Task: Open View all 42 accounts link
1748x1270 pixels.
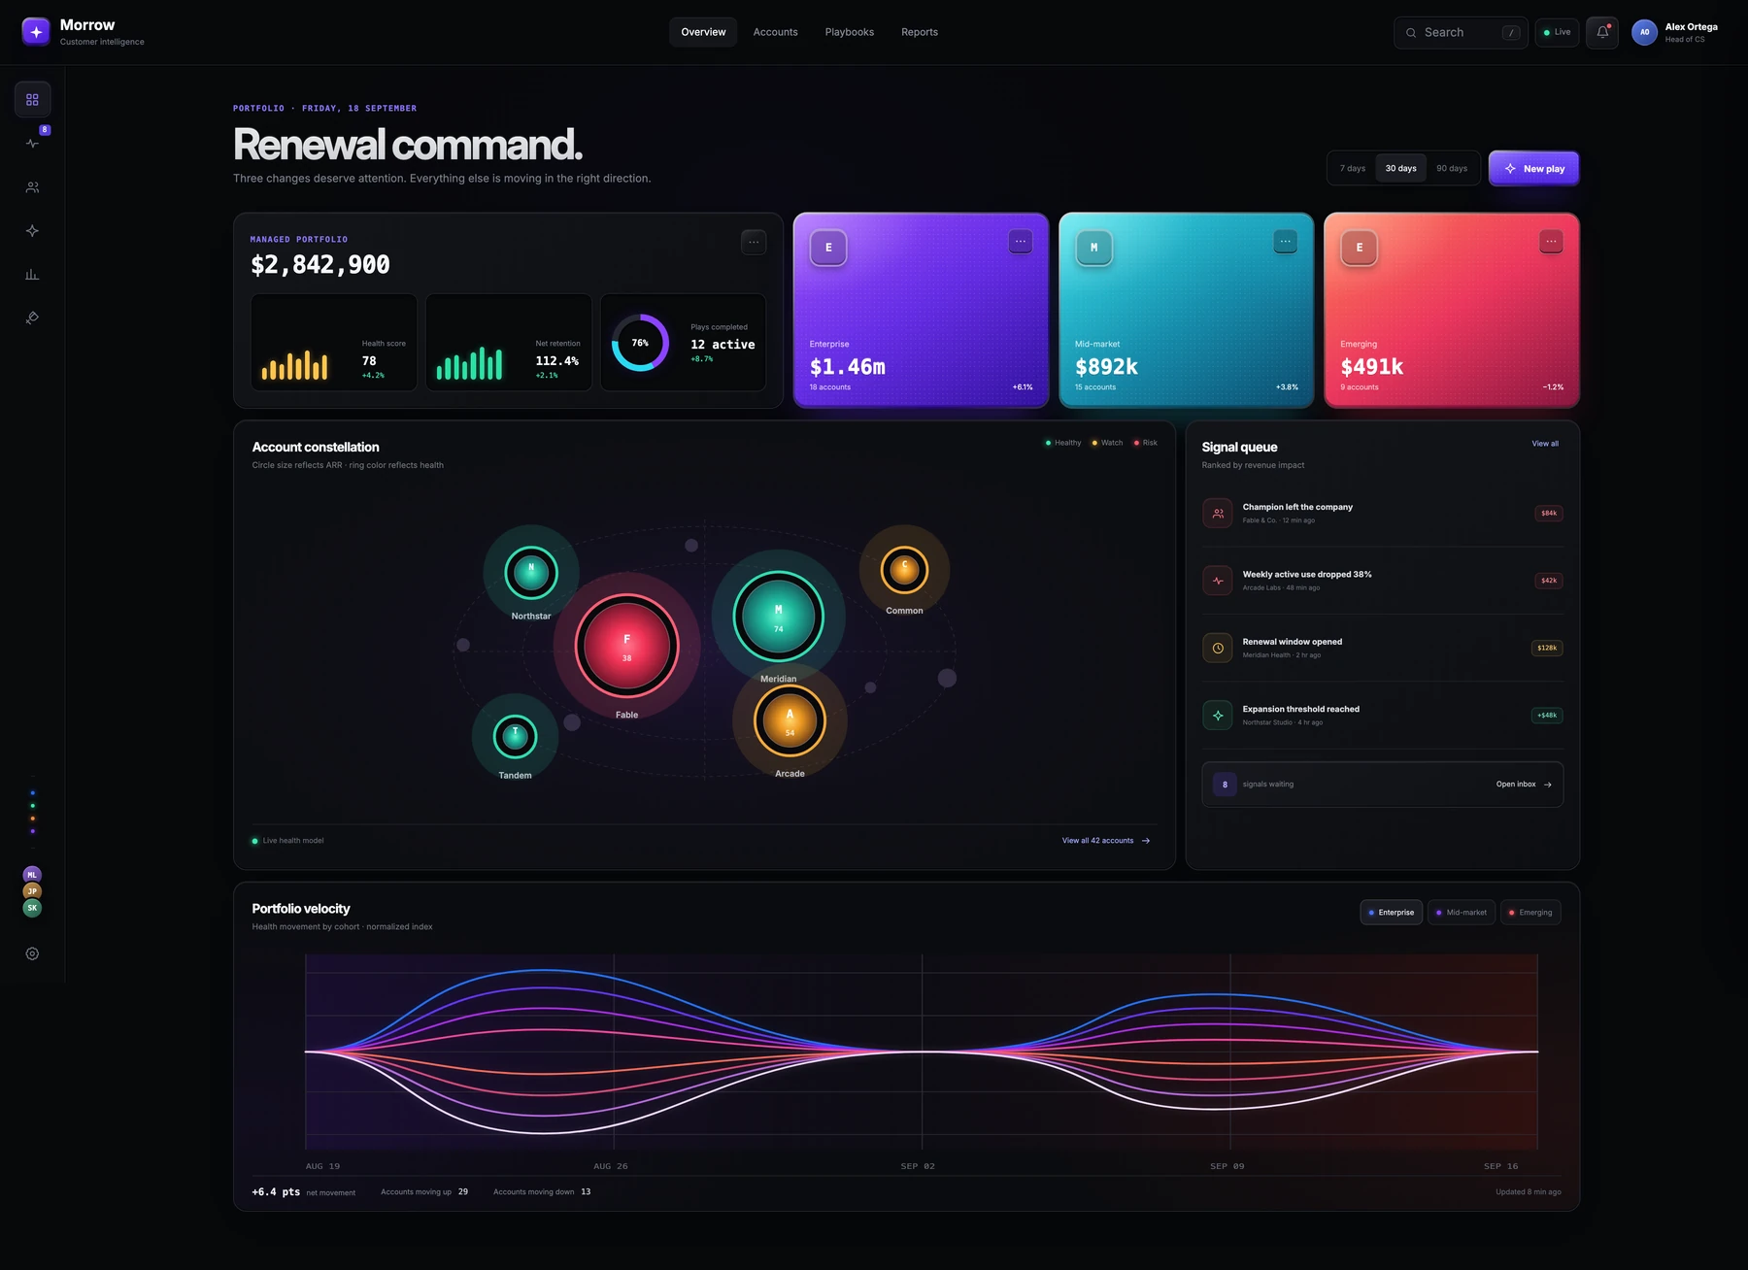Action: (1106, 841)
